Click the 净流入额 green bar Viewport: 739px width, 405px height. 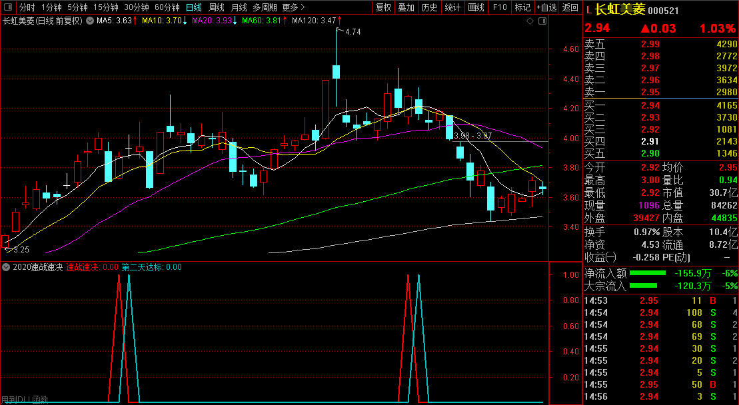click(648, 273)
